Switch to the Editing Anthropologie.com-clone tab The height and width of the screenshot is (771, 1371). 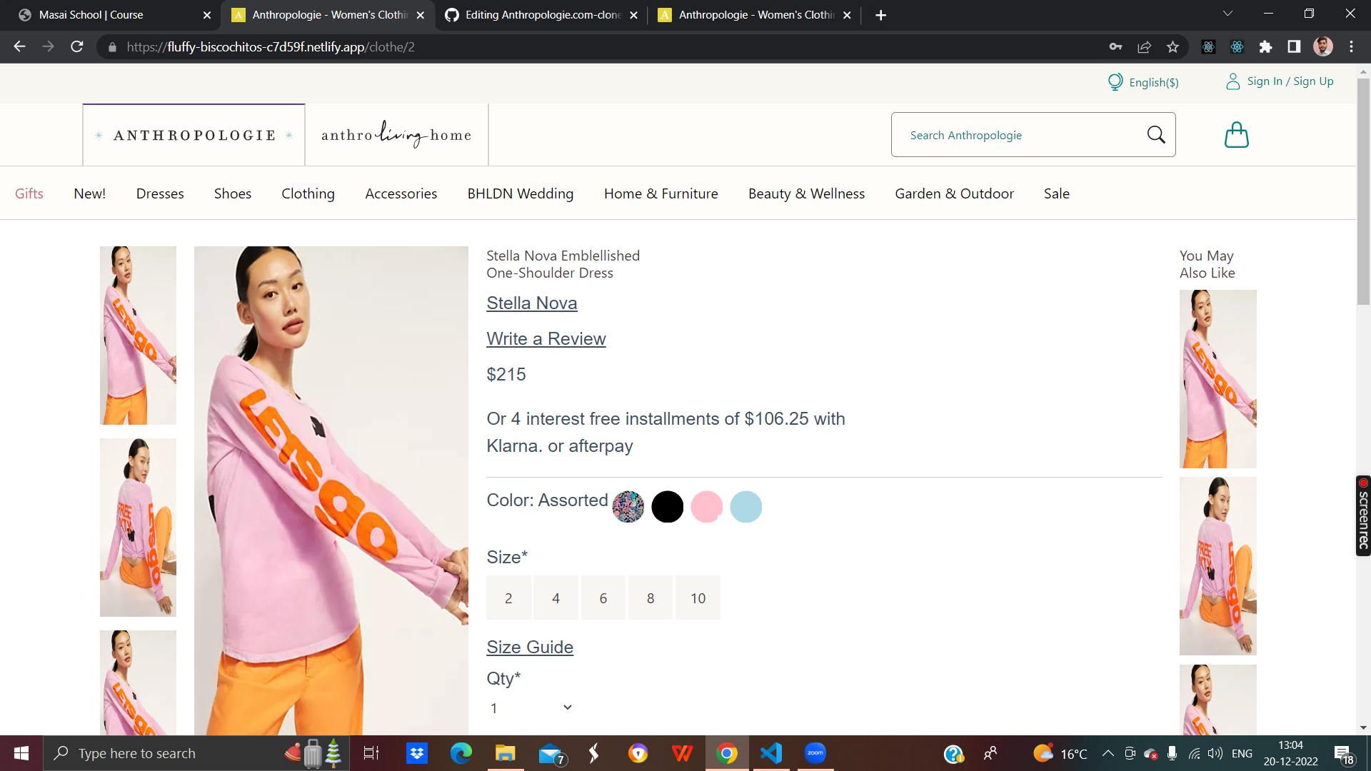541,15
